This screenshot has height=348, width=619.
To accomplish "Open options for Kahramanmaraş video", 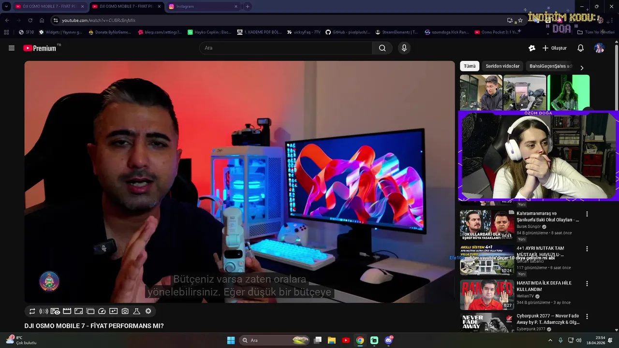I will (x=587, y=214).
